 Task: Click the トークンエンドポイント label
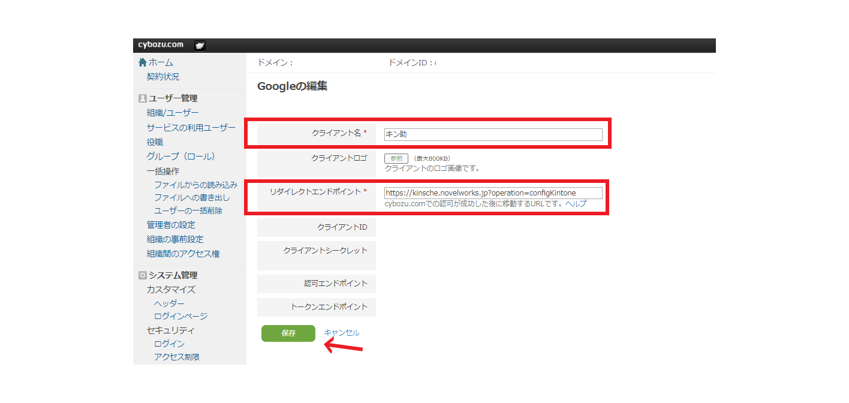329,306
